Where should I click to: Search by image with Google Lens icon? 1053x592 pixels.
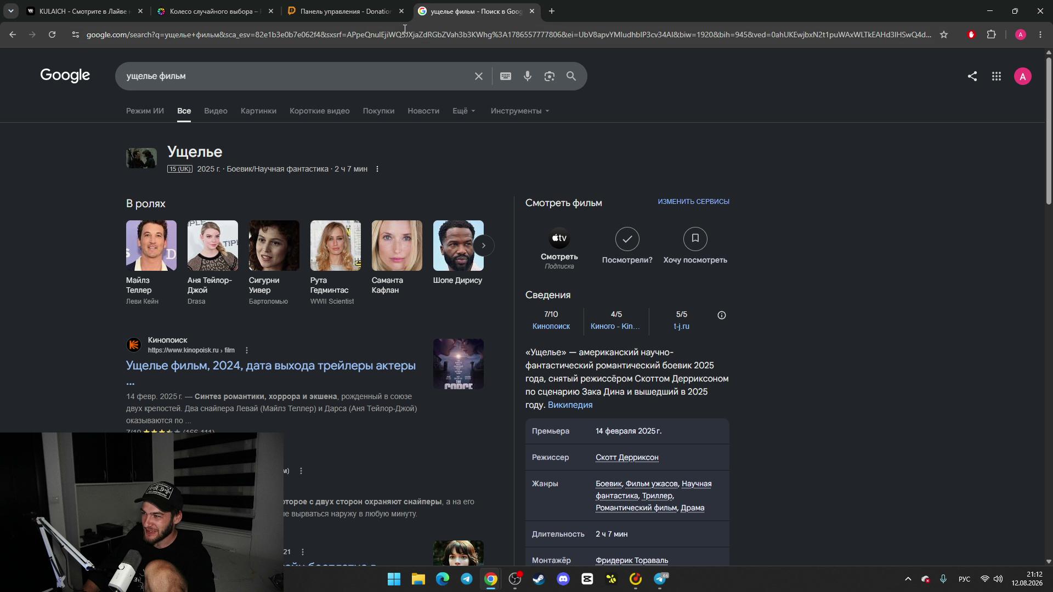pos(550,76)
